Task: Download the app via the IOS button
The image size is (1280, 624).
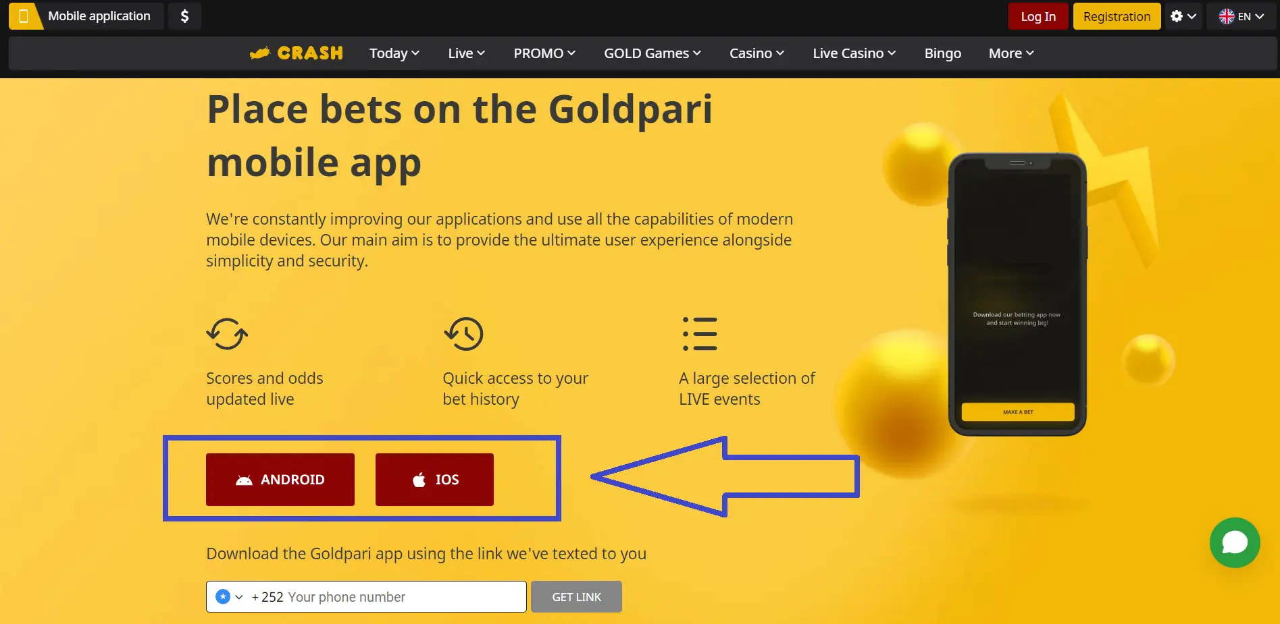Action: pyautogui.click(x=434, y=480)
